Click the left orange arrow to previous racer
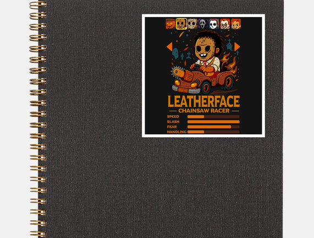This screenshot has width=314, height=238. [169, 47]
